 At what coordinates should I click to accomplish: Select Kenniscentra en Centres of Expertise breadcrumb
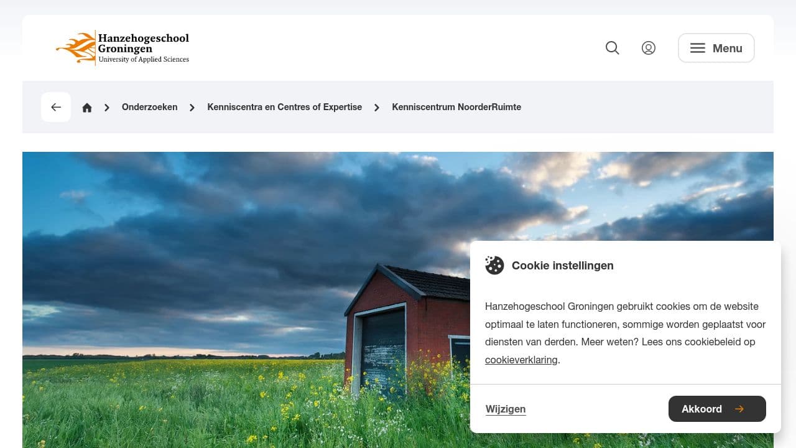(285, 107)
